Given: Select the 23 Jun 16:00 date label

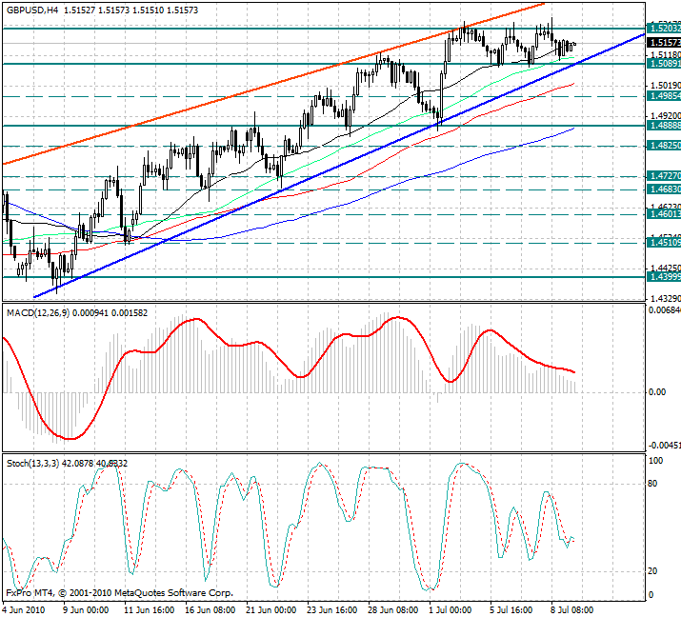Looking at the screenshot, I should (332, 610).
